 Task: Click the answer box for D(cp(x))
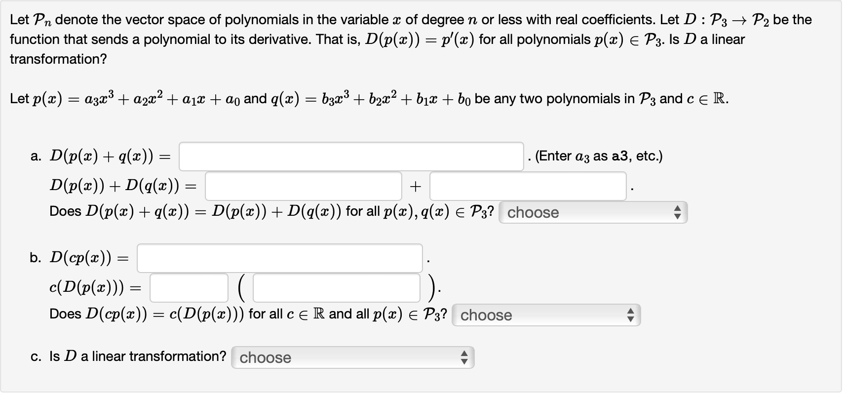click(x=279, y=258)
